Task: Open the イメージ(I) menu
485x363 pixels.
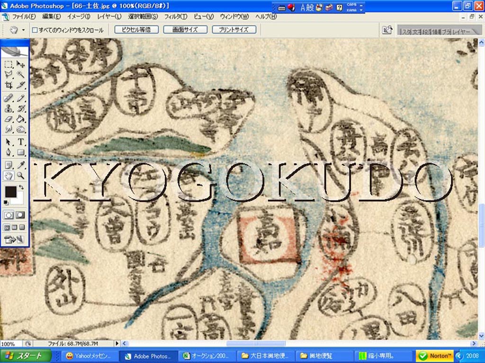Action: (x=79, y=17)
